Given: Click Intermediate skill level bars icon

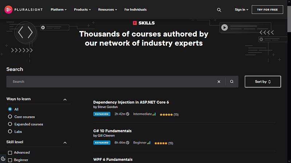Looking at the screenshot, I should [154, 114].
